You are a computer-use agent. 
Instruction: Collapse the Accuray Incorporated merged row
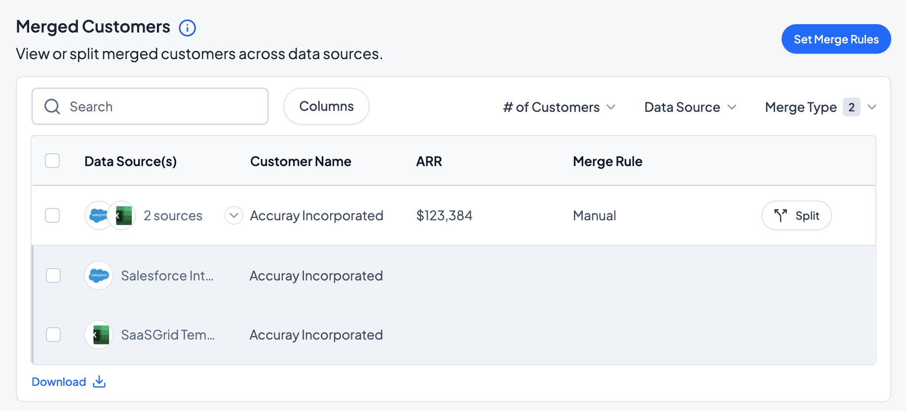(x=233, y=215)
